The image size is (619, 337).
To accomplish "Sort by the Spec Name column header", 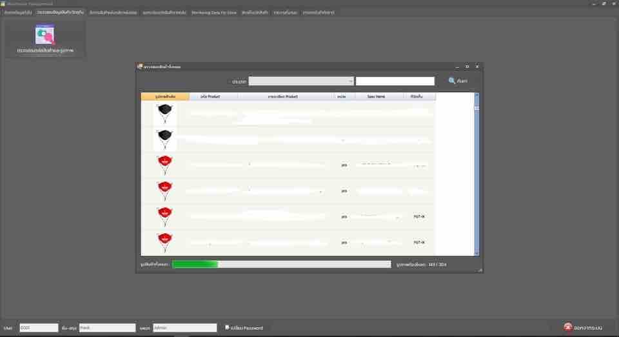I will coord(376,96).
